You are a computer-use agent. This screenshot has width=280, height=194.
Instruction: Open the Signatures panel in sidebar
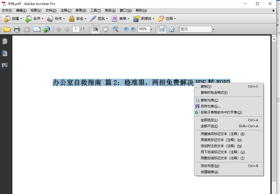[5, 65]
